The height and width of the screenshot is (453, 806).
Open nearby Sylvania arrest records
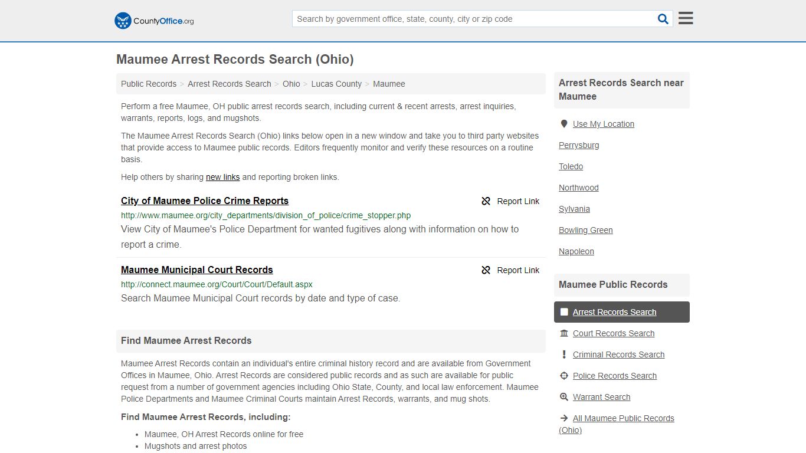click(574, 209)
